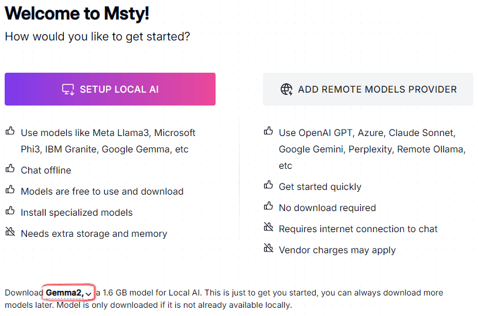Click thumbs-up icon beside Get started quickly

[x=268, y=186]
